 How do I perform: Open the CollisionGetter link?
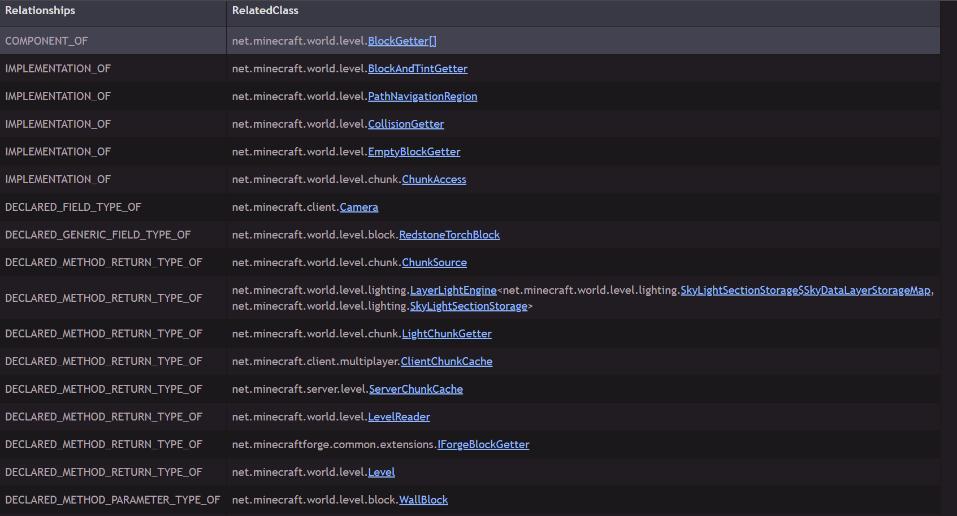pyautogui.click(x=406, y=124)
